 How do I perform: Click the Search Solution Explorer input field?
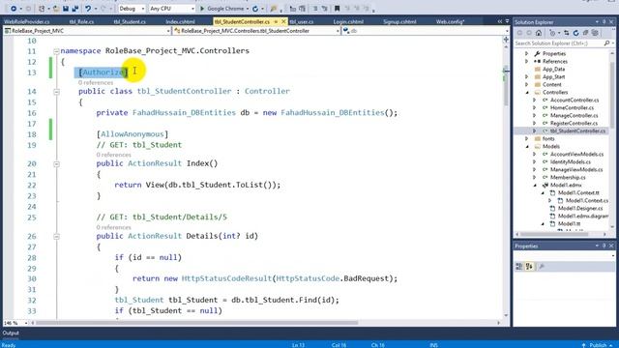559,43
